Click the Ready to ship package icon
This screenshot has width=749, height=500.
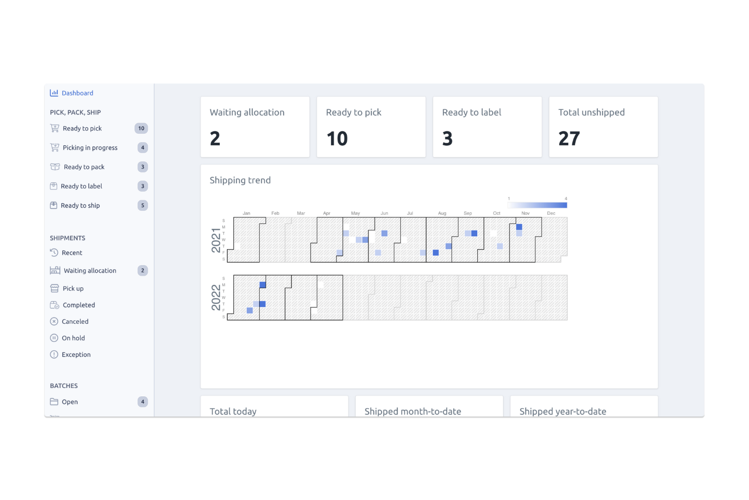click(54, 205)
